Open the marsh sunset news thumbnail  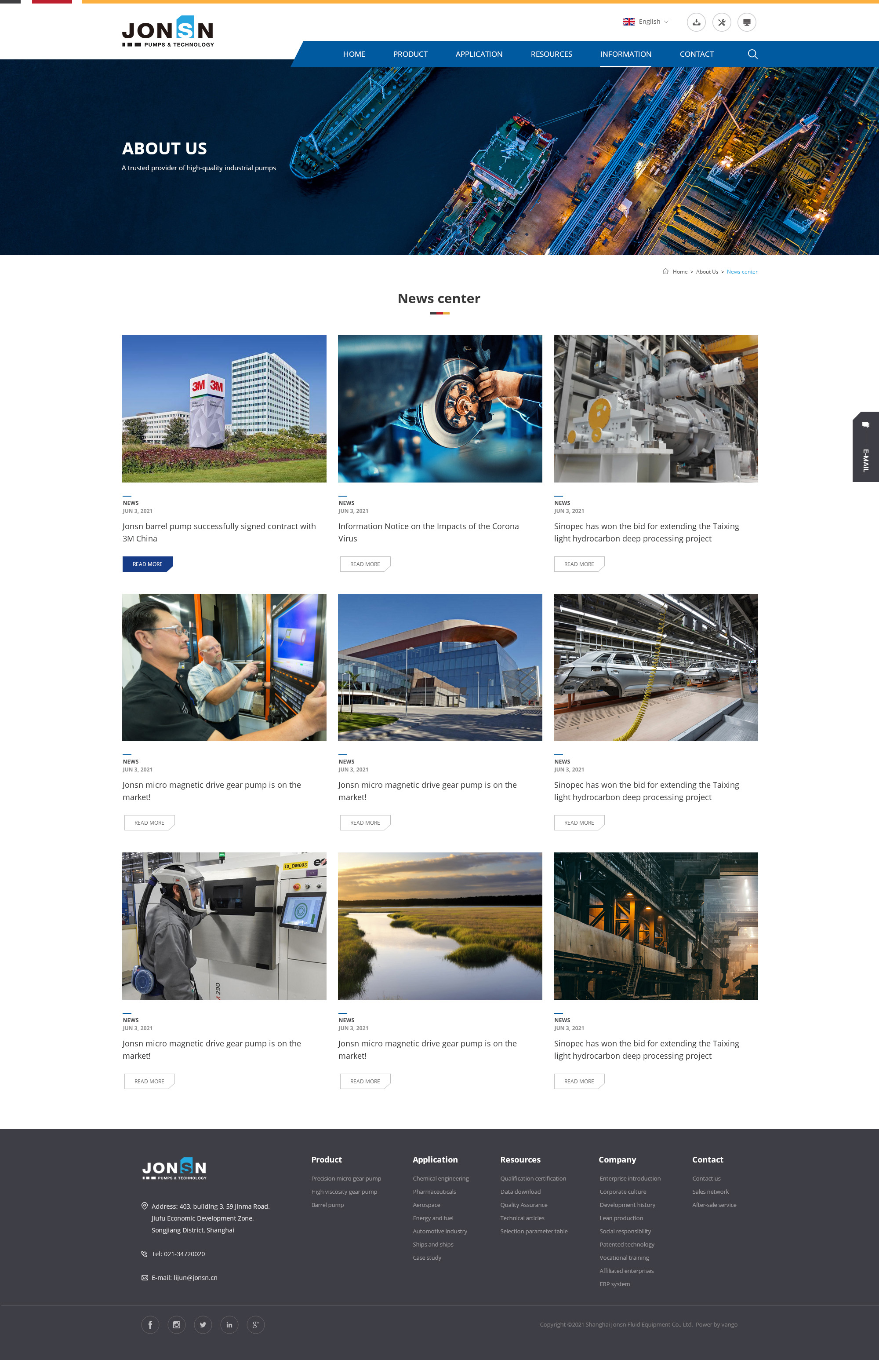point(440,926)
